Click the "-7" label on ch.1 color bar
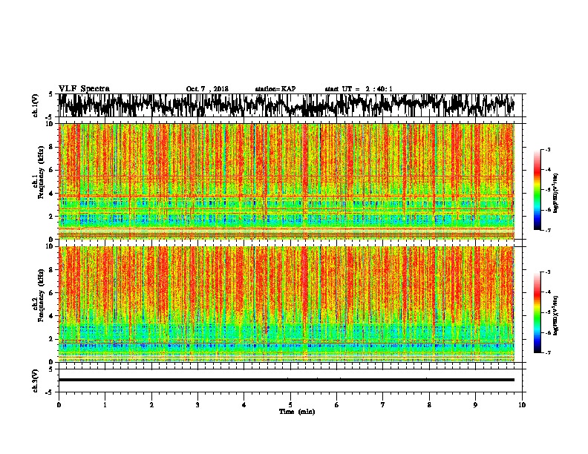This screenshot has width=588, height=454. pyautogui.click(x=548, y=230)
